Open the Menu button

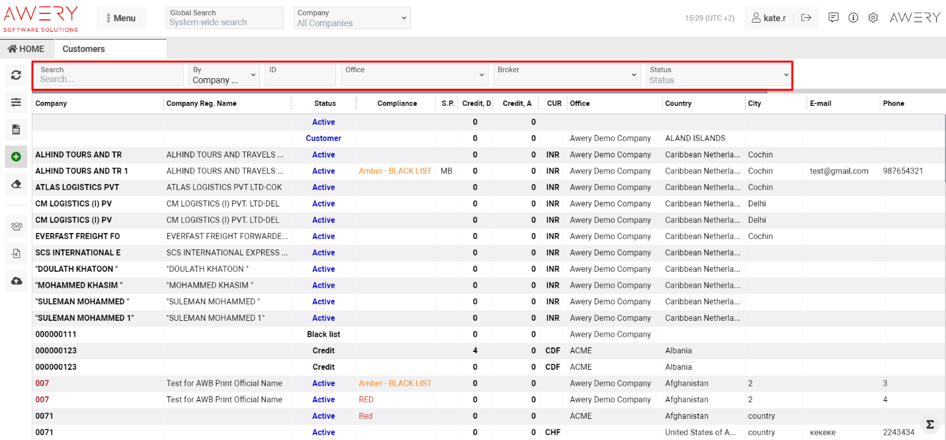(x=121, y=18)
